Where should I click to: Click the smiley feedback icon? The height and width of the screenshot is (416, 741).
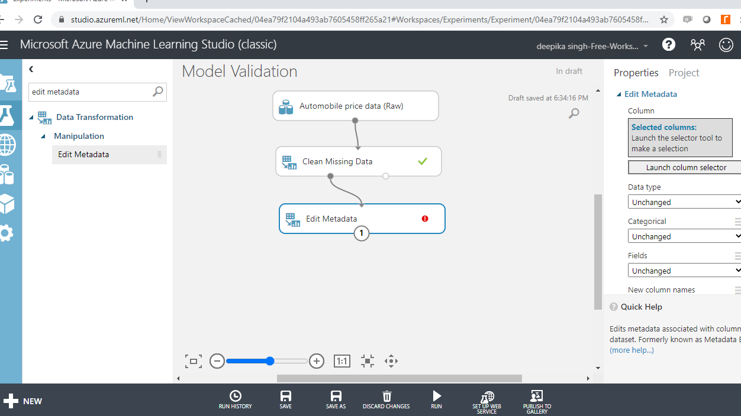coord(726,45)
